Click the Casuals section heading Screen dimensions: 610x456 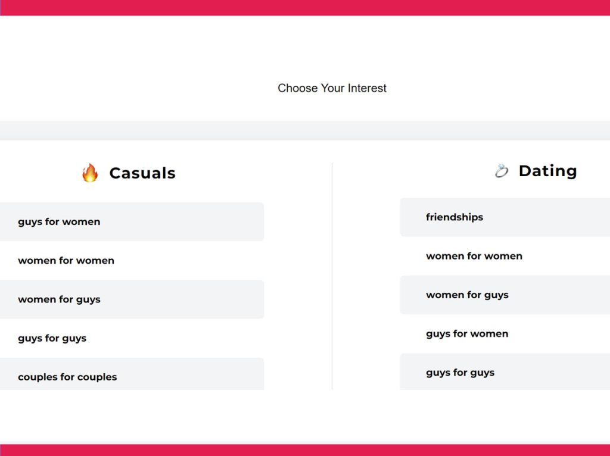click(143, 173)
